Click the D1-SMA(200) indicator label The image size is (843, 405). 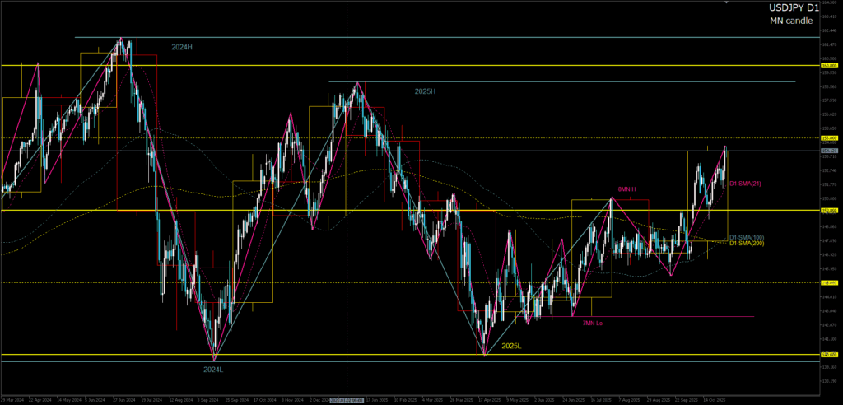pos(748,244)
